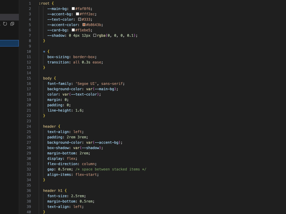Click '--card-bg' declaration on line 6
The height and width of the screenshot is (214, 286).
pyautogui.click(x=58, y=30)
